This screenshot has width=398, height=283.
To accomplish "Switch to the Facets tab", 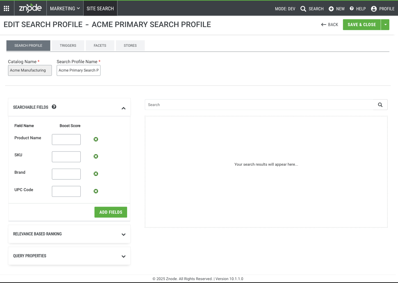I will (100, 45).
